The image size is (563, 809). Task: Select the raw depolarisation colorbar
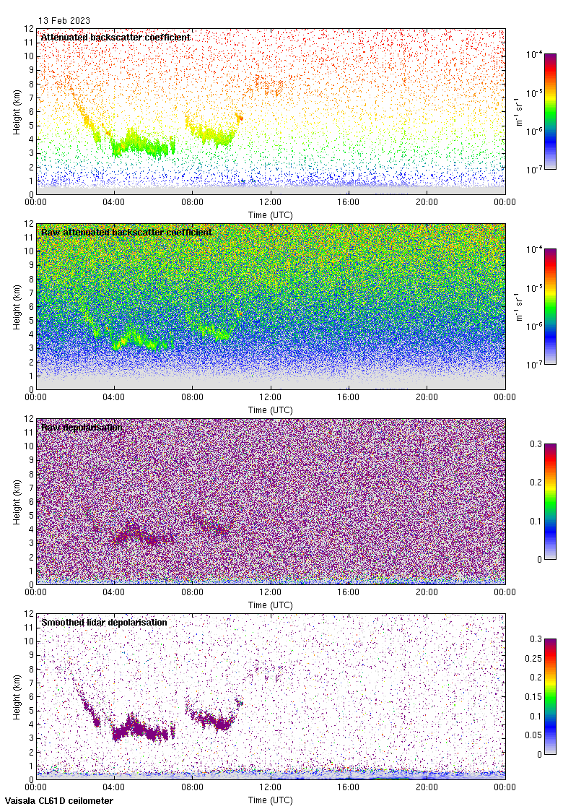[549, 501]
